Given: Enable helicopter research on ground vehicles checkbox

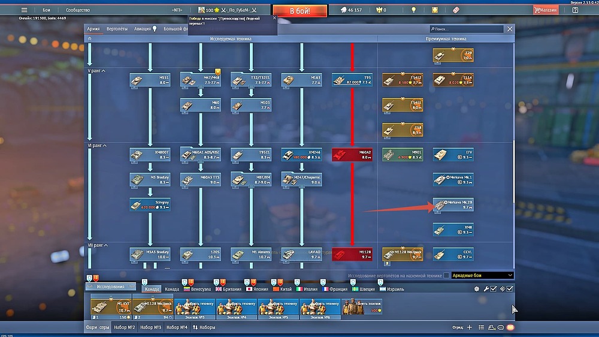Looking at the screenshot, I should tap(446, 275).
